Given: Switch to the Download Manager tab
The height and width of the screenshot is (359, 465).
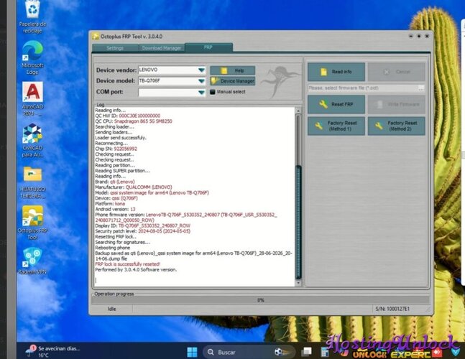Looking at the screenshot, I should pyautogui.click(x=161, y=48).
